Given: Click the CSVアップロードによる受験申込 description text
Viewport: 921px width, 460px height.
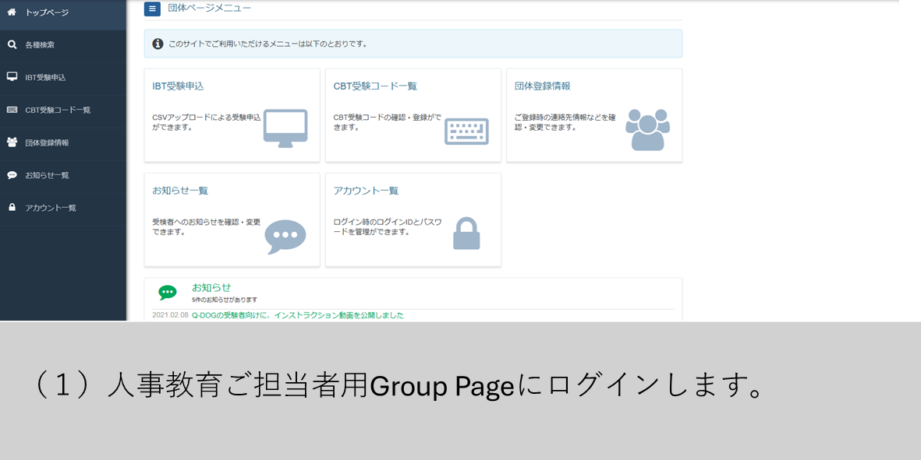Looking at the screenshot, I should click(x=206, y=122).
